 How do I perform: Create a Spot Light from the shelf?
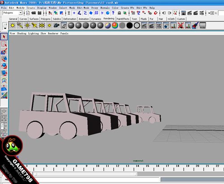click(34, 25)
